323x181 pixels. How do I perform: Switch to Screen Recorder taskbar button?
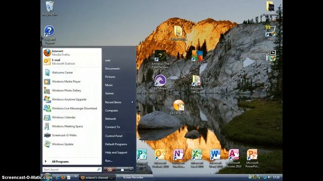pos(134,177)
